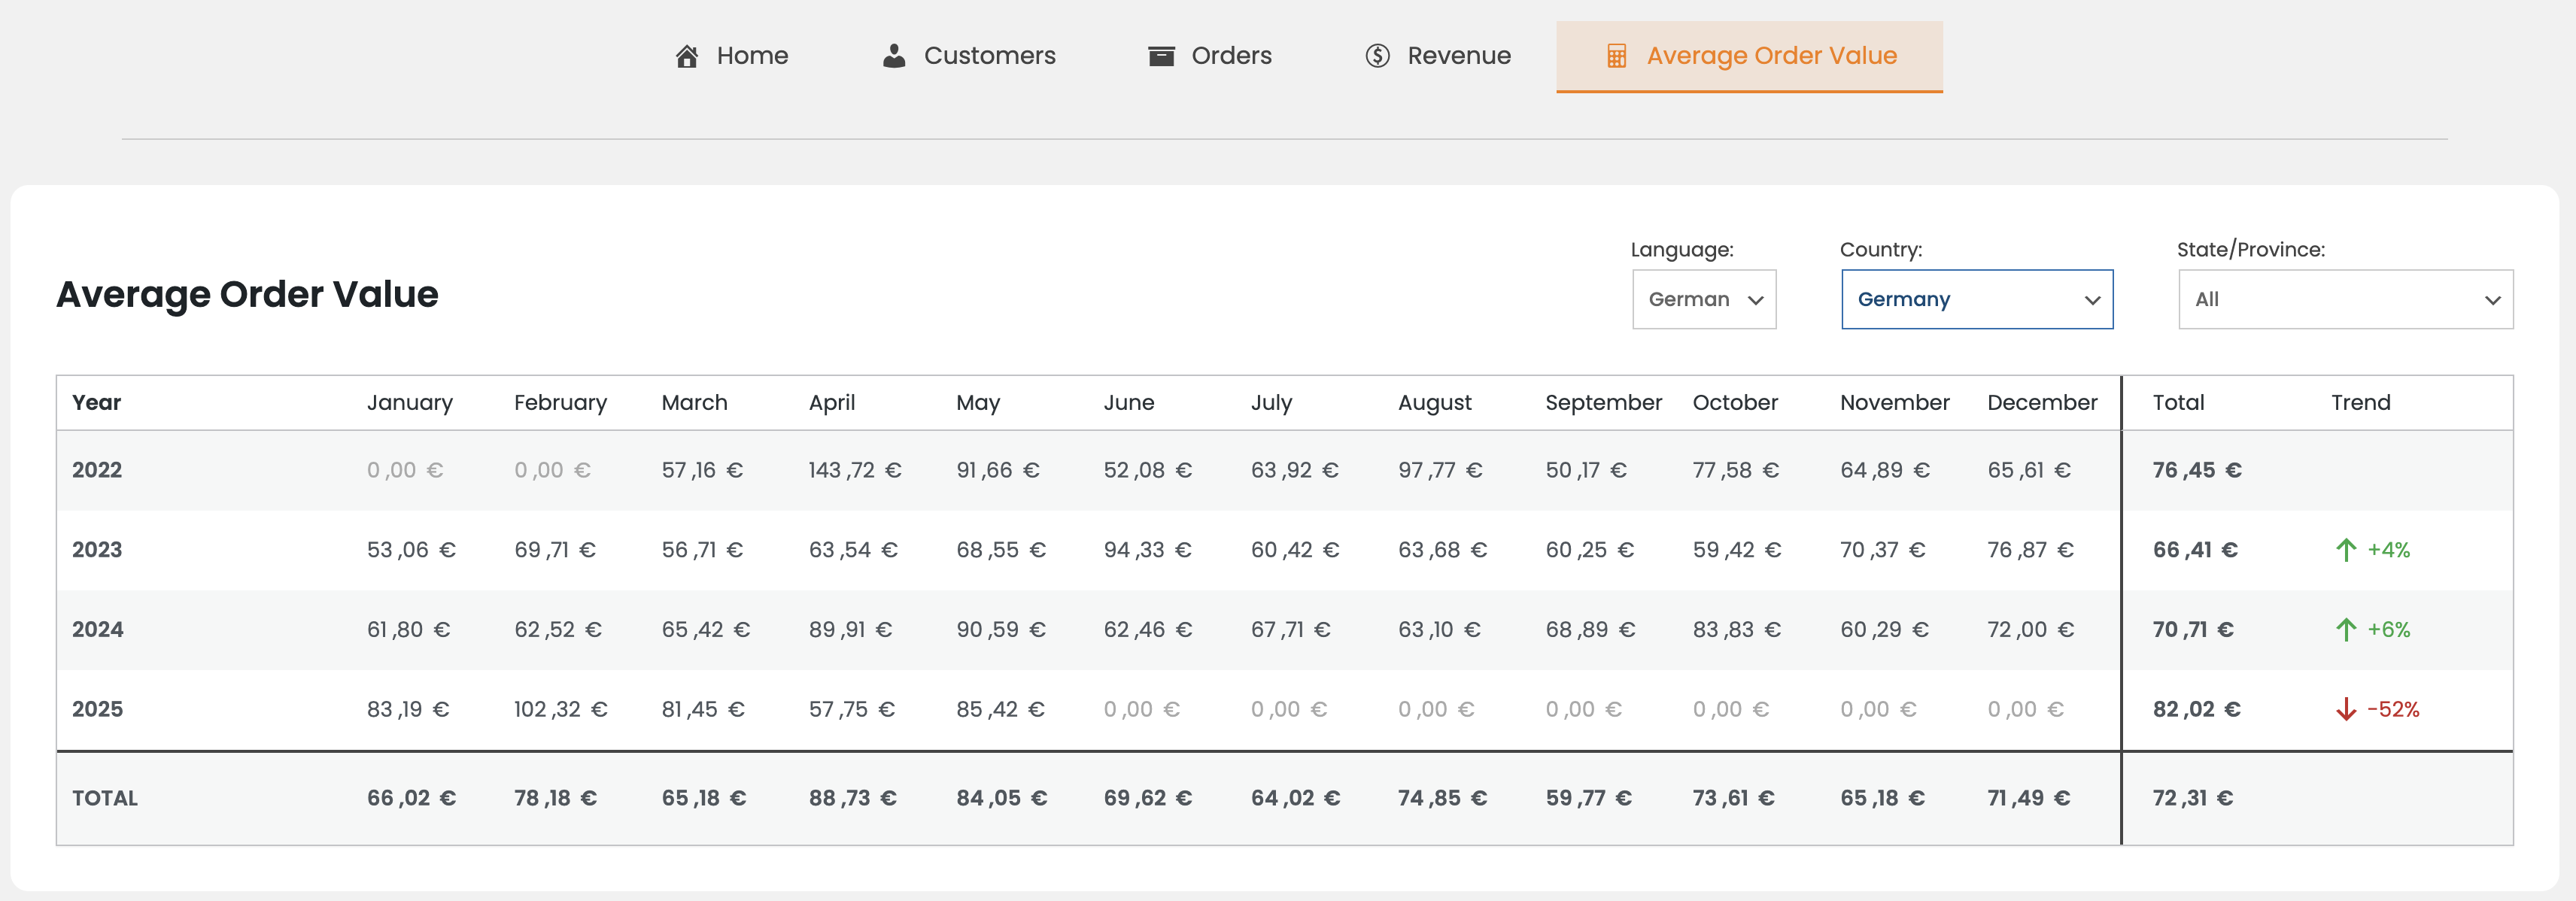Click the Average Order Value calculator icon
2576x901 pixels.
[1615, 56]
